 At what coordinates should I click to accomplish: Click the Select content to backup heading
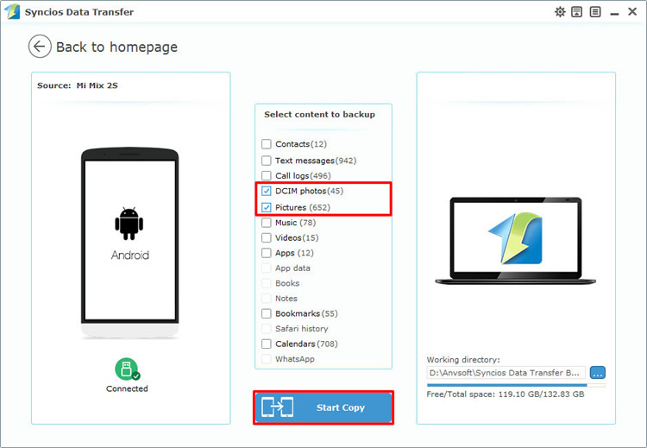point(319,115)
